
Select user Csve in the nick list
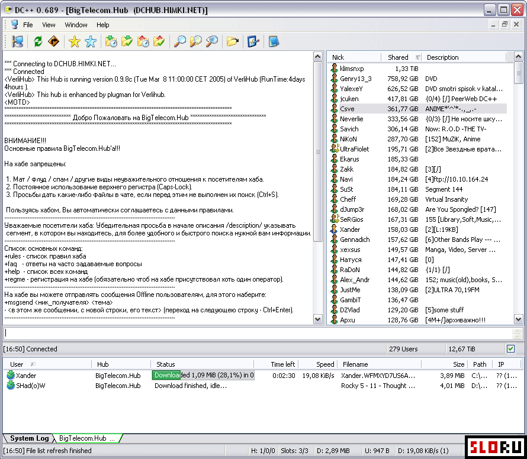pyautogui.click(x=348, y=109)
